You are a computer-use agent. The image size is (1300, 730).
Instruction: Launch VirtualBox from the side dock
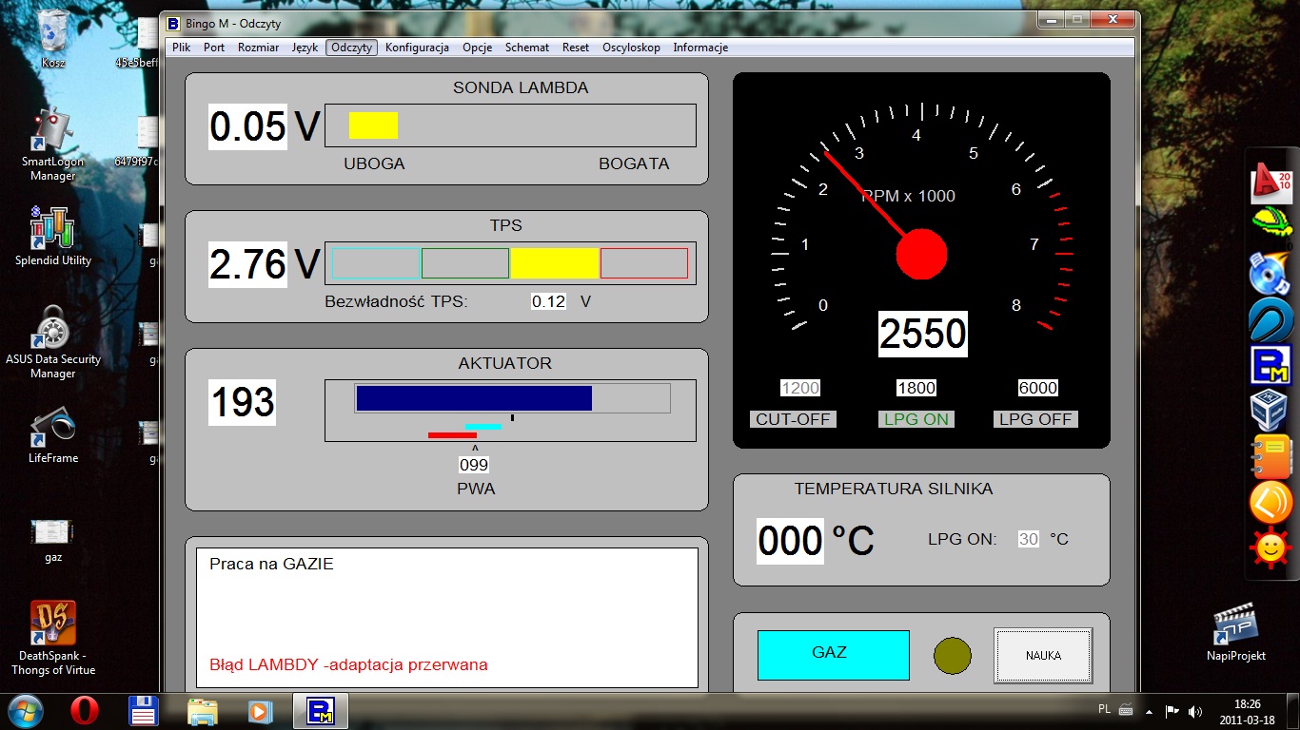1270,411
